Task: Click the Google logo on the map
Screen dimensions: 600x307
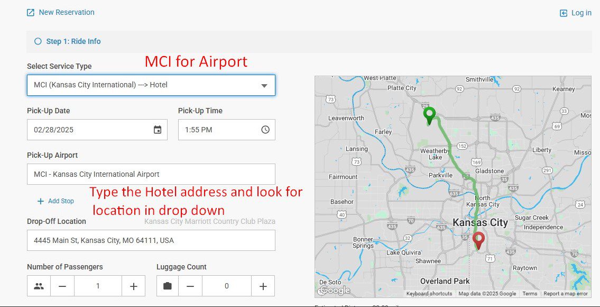Action: pos(335,291)
